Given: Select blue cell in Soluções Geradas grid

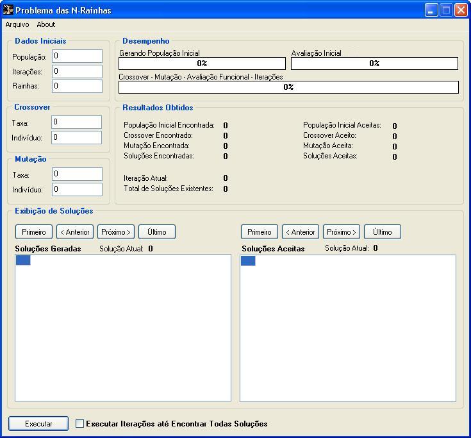Looking at the screenshot, I should pyautogui.click(x=23, y=260).
